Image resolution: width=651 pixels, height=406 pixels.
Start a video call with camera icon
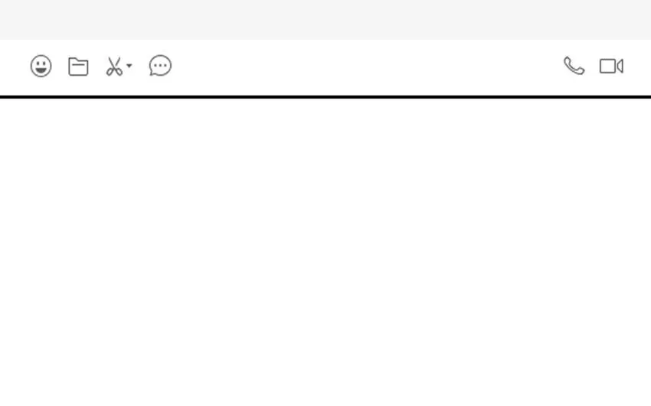pyautogui.click(x=611, y=67)
